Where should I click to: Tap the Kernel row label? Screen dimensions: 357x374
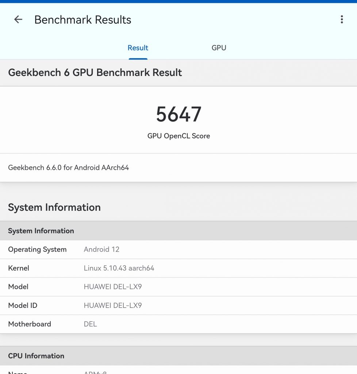coord(19,268)
